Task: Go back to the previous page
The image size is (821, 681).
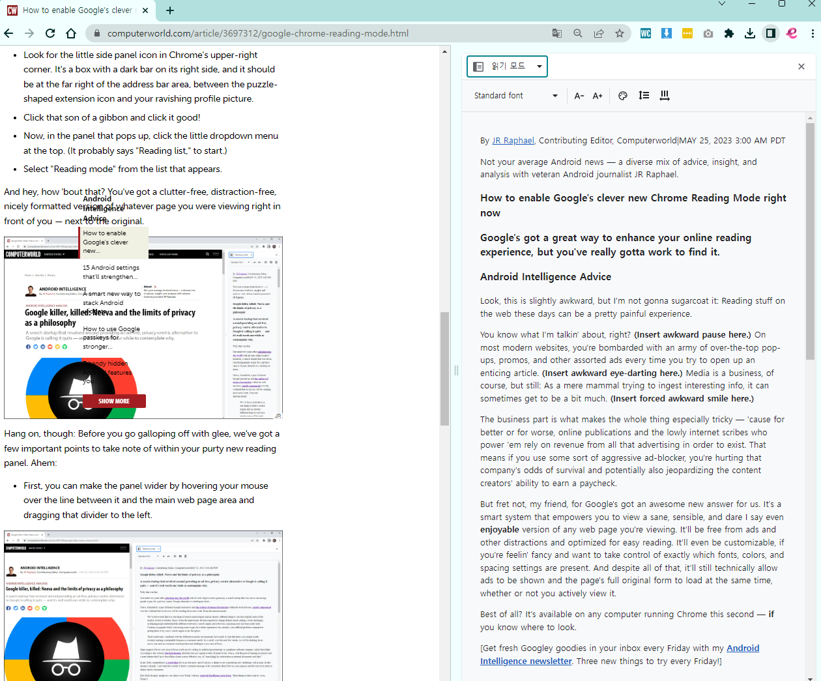Action: tap(8, 33)
